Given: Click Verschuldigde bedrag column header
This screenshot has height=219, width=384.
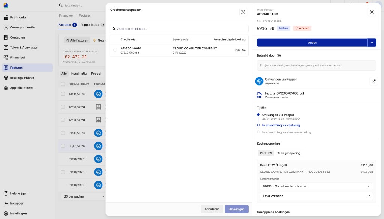Looking at the screenshot, I should (x=230, y=39).
